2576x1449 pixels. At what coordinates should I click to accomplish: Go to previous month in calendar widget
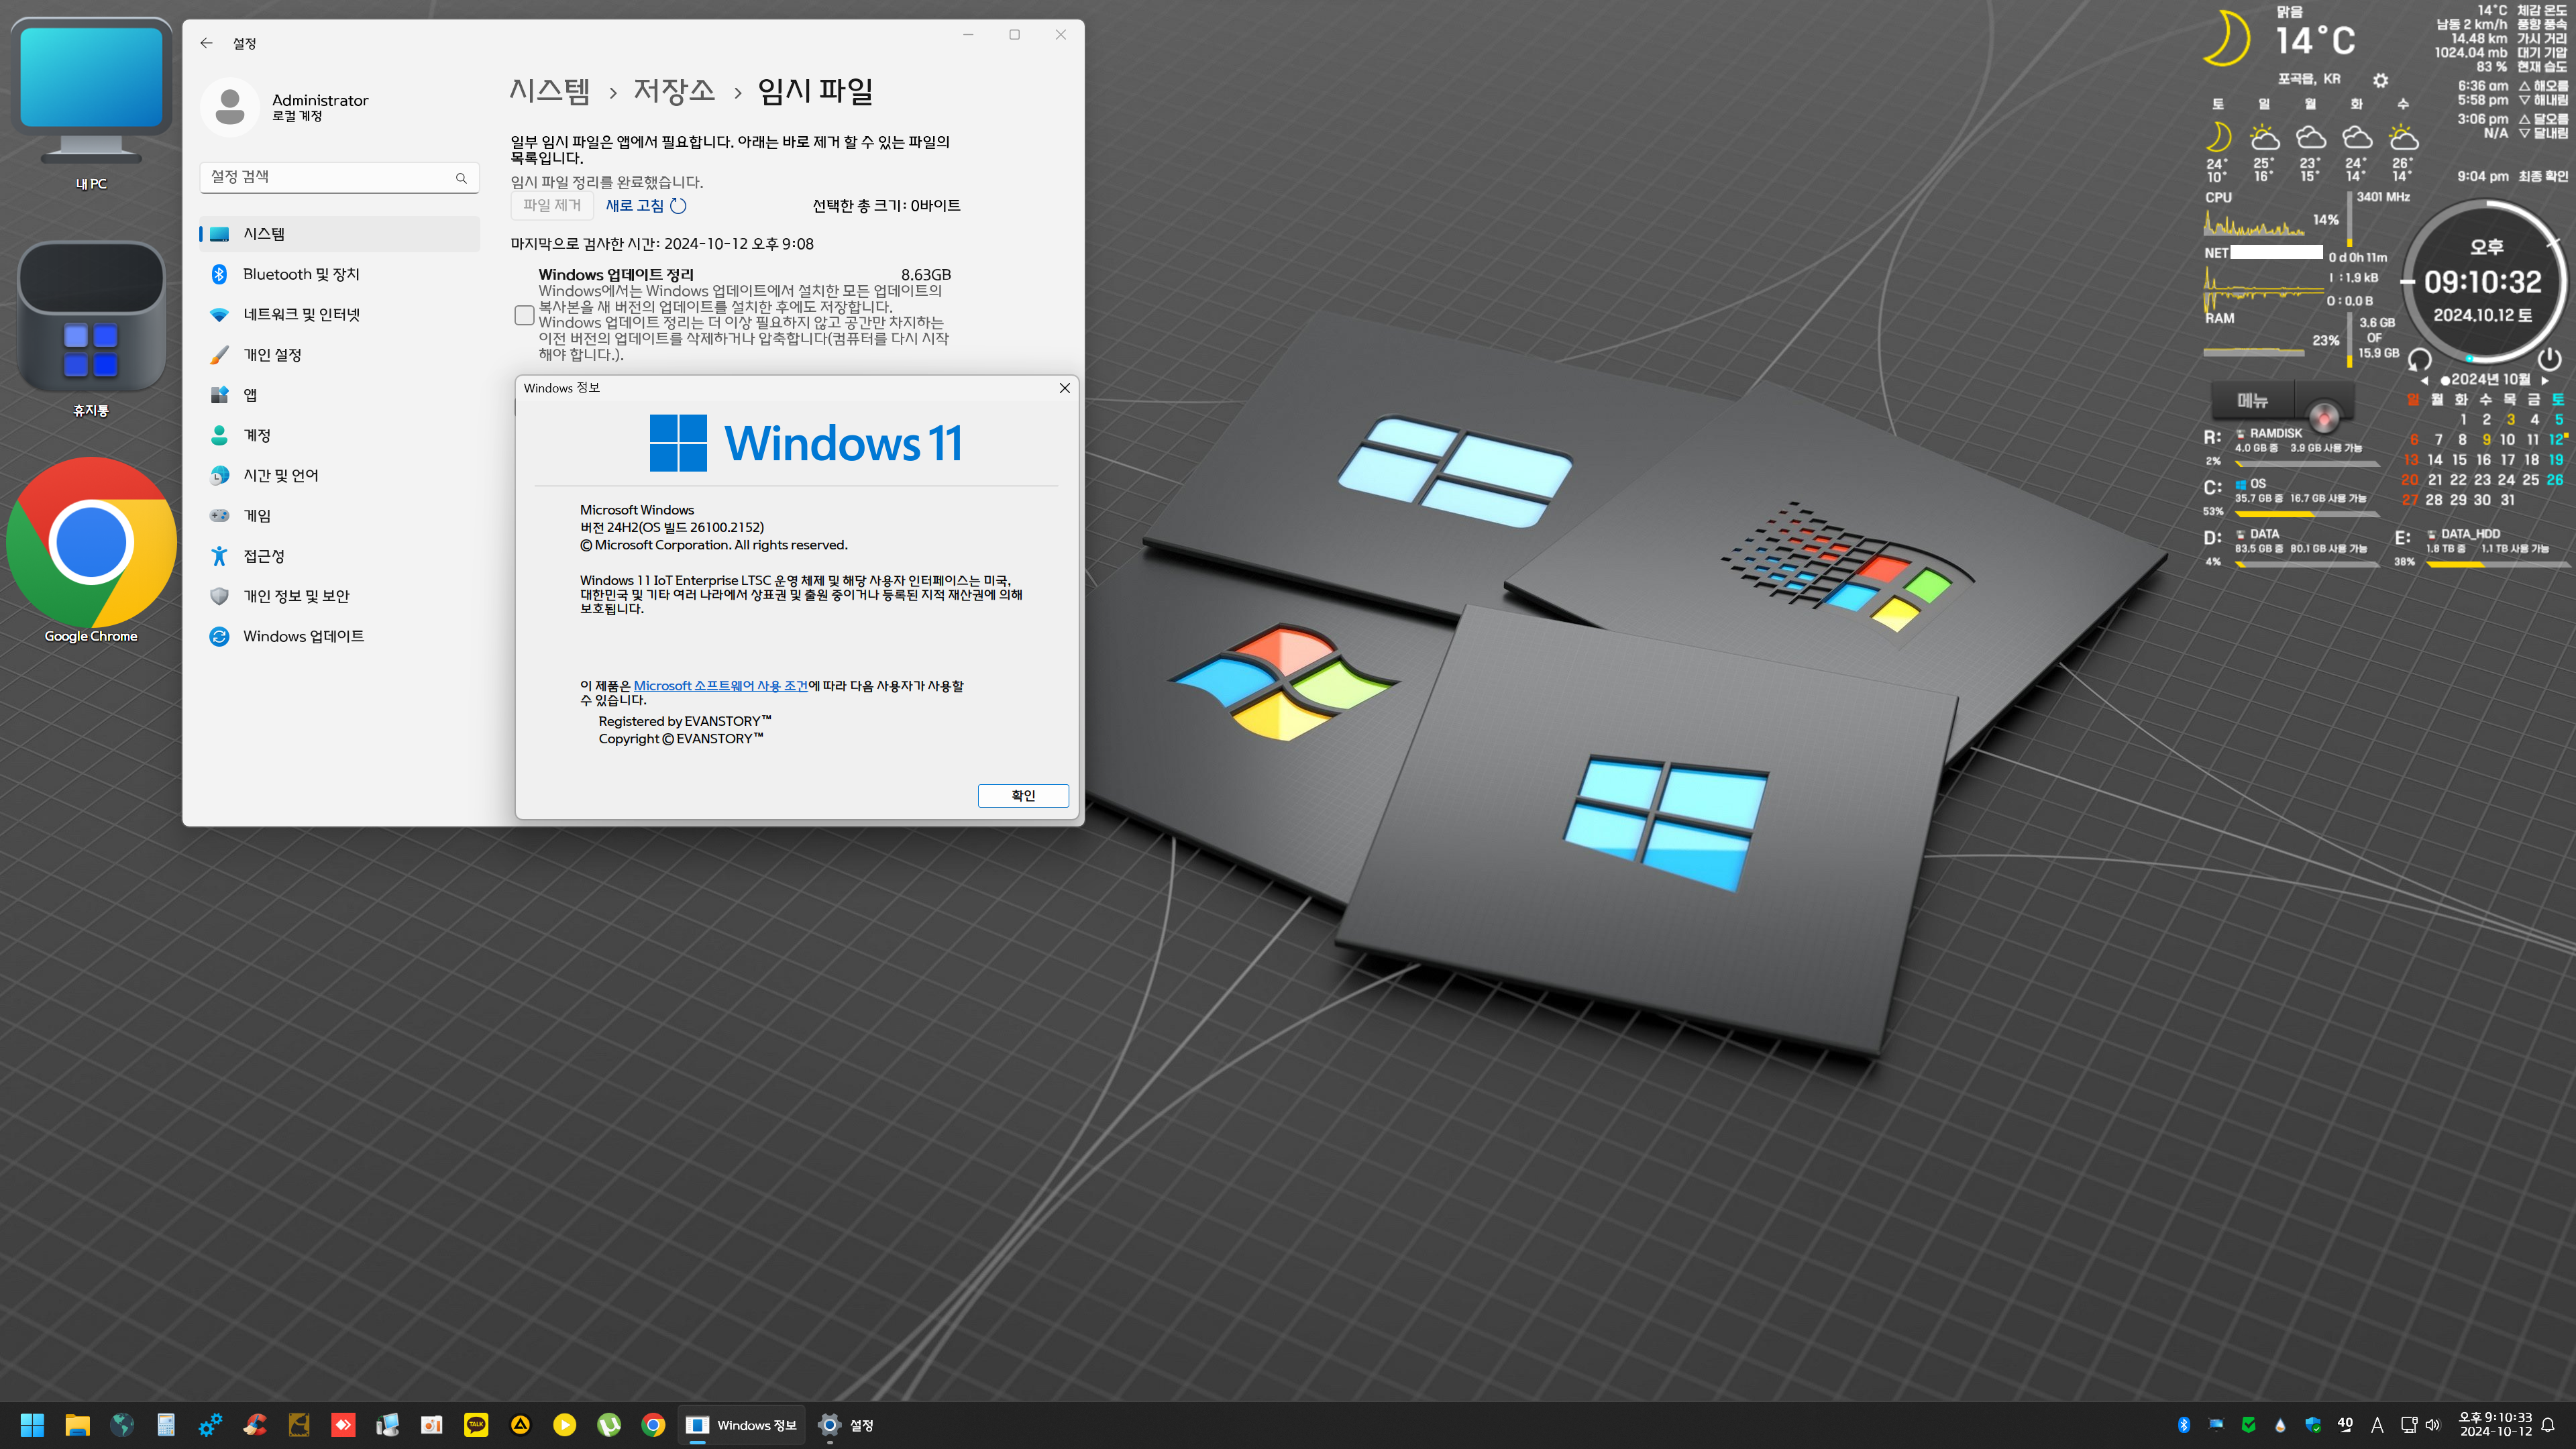[x=2424, y=381]
